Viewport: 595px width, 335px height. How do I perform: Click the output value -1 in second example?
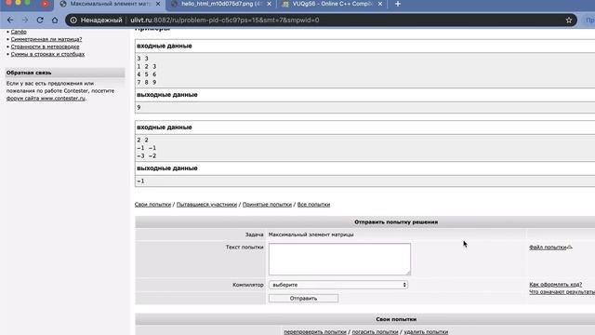(140, 181)
